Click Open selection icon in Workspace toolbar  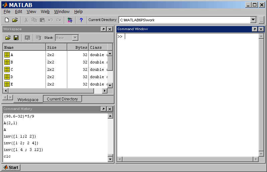click(27, 37)
